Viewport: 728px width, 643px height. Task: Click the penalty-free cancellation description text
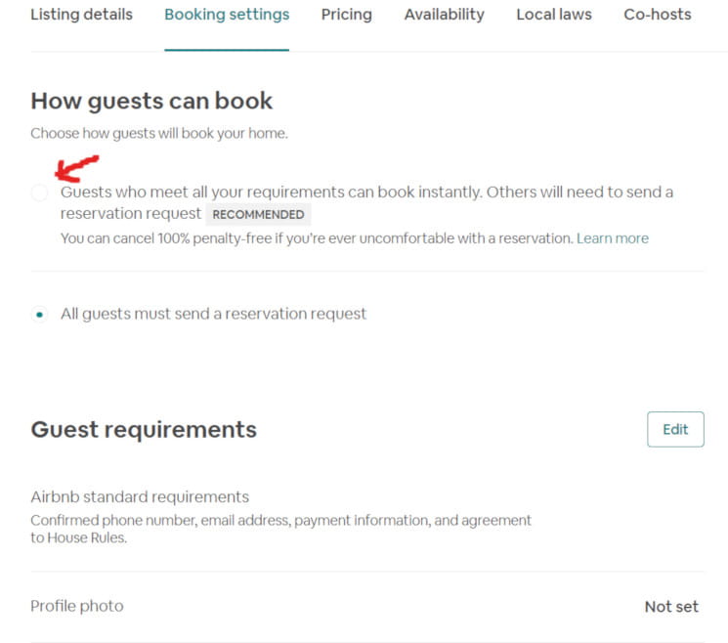(316, 238)
